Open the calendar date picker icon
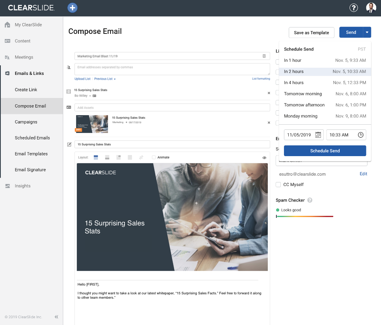 [x=318, y=135]
